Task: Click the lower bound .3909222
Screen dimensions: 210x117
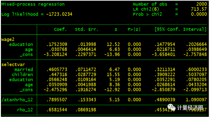Action: [x=165, y=75]
